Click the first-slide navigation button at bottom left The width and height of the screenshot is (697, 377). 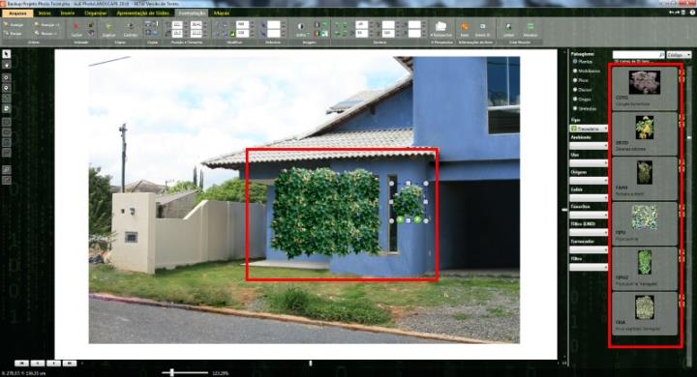21,363
